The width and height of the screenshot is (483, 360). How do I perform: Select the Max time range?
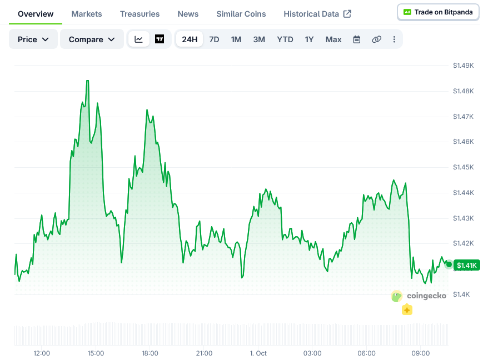333,39
